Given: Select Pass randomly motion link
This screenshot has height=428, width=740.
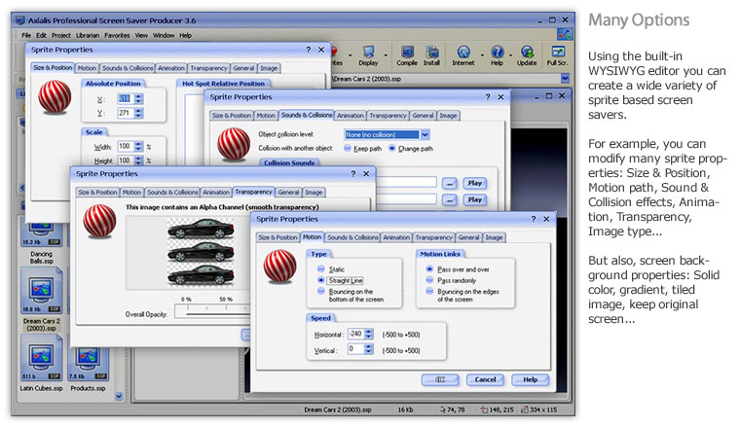Looking at the screenshot, I should point(429,280).
